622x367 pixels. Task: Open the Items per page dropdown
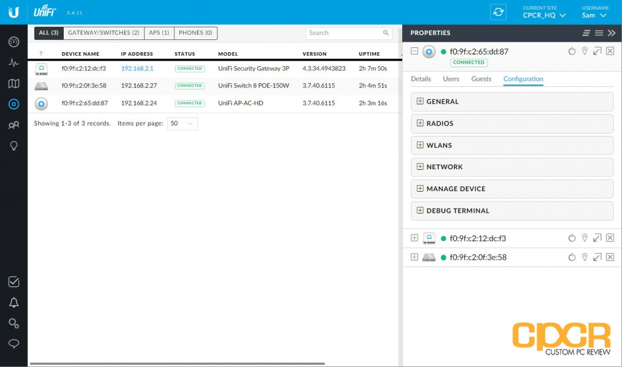(182, 123)
